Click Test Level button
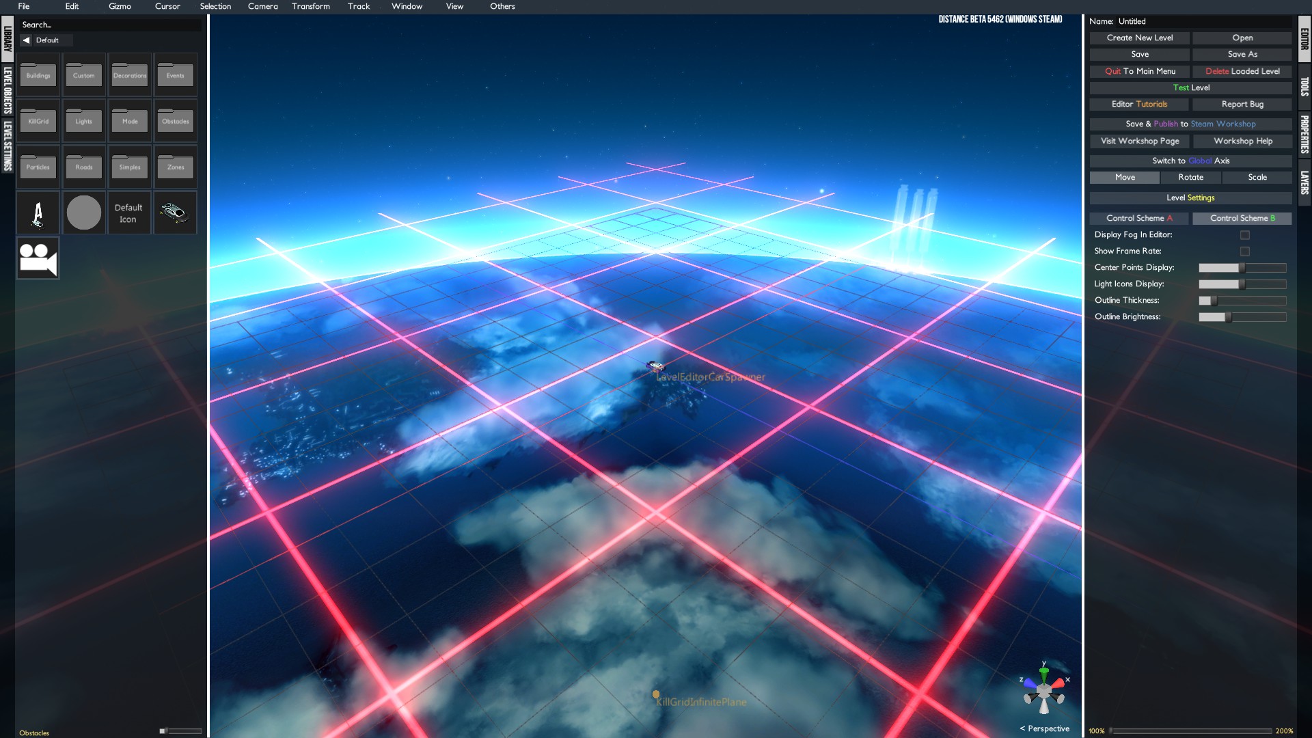This screenshot has height=738, width=1312. pyautogui.click(x=1190, y=87)
